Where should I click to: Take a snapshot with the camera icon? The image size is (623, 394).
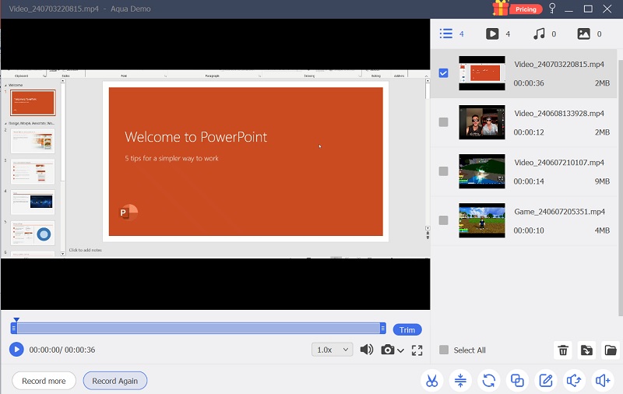coord(387,350)
